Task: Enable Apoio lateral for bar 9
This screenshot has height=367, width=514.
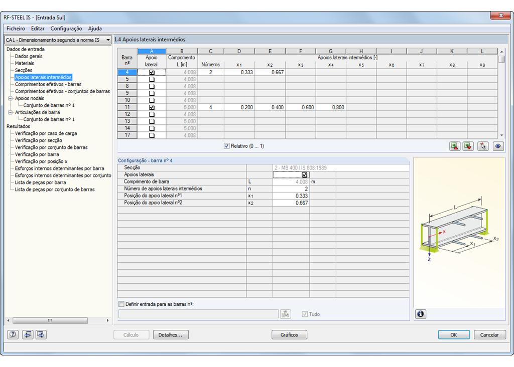Action: (x=152, y=93)
